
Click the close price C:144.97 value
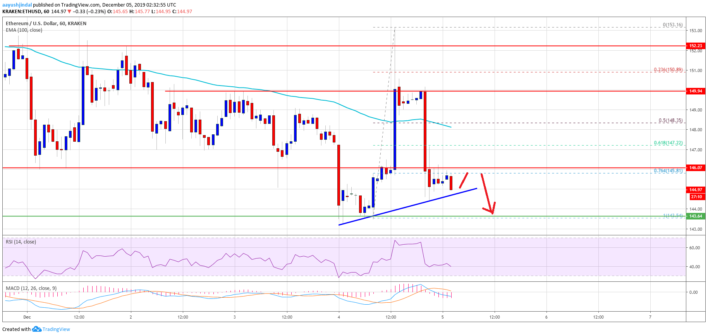(x=182, y=12)
